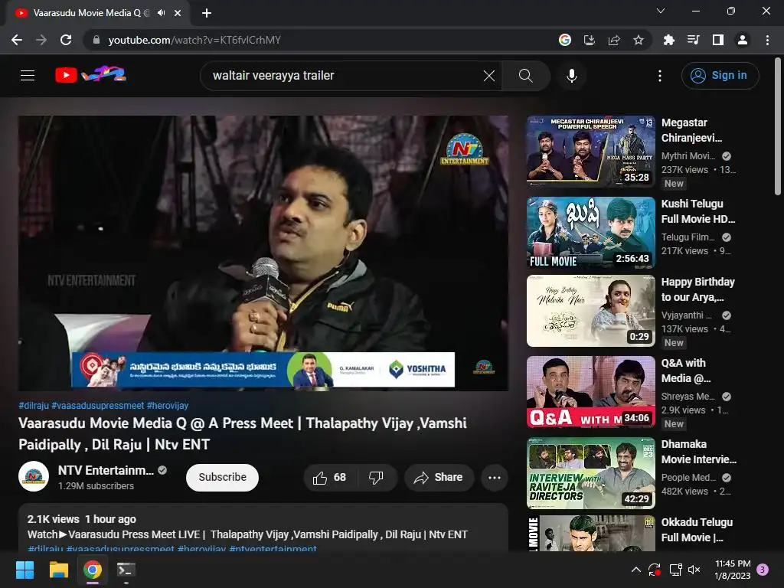Open the YouTube guide hamburger menu
The width and height of the screenshot is (784, 588).
tap(28, 76)
